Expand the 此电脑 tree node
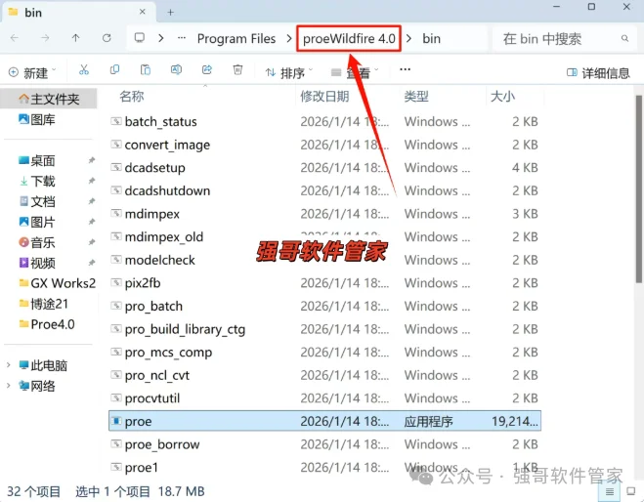Image resolution: width=644 pixels, height=502 pixels. pos(8,365)
